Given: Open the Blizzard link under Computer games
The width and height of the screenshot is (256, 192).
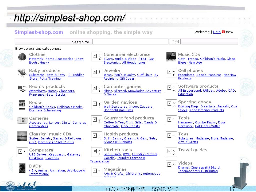Looking at the screenshot, I should [120, 91].
